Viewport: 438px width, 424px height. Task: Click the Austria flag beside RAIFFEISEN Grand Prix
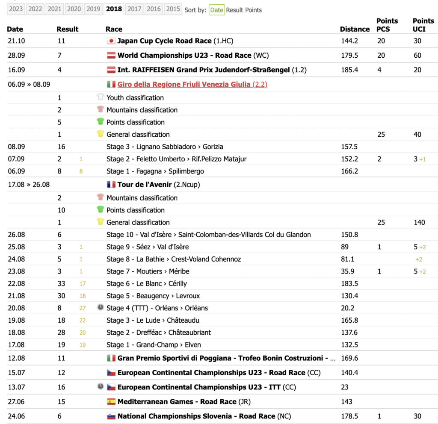click(x=111, y=70)
